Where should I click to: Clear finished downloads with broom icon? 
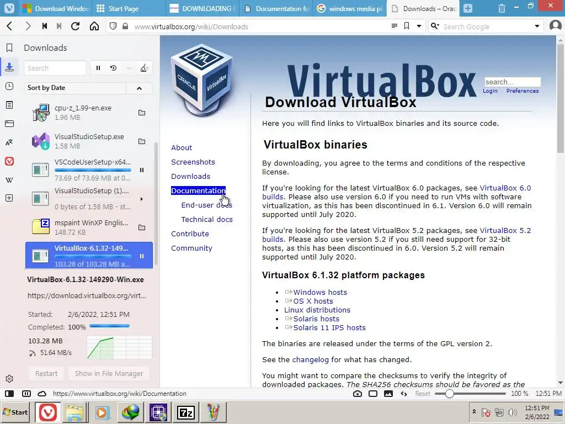(144, 68)
